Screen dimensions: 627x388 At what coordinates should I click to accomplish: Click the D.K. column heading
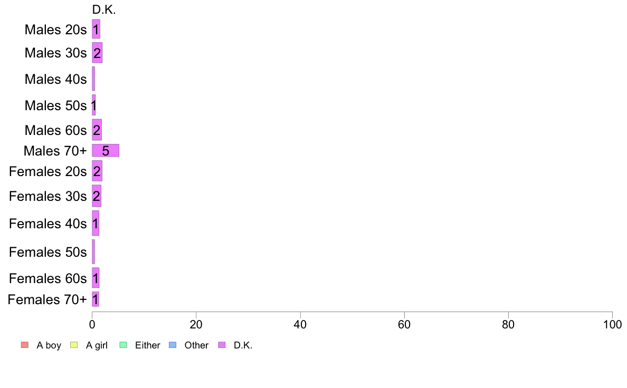(104, 9)
